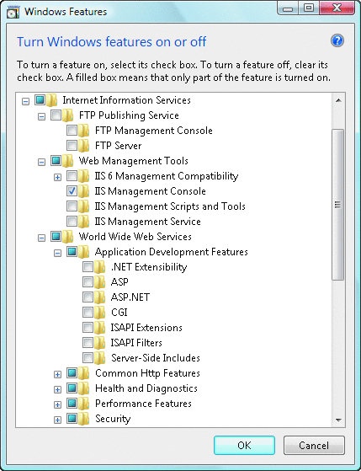Viewport: 361px width, 471px height.
Task: Click the Performance Features folder icon
Action: click(x=83, y=404)
